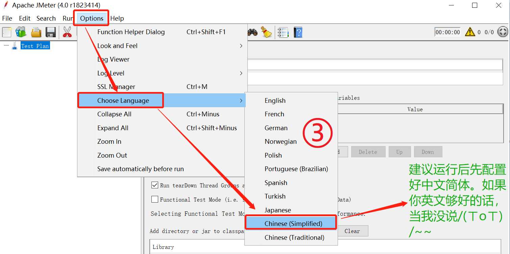Open the Log Viewer entry
The height and width of the screenshot is (254, 510).
(x=162, y=59)
